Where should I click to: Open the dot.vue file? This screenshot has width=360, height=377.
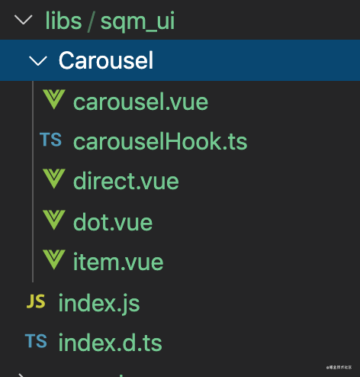coord(113,222)
